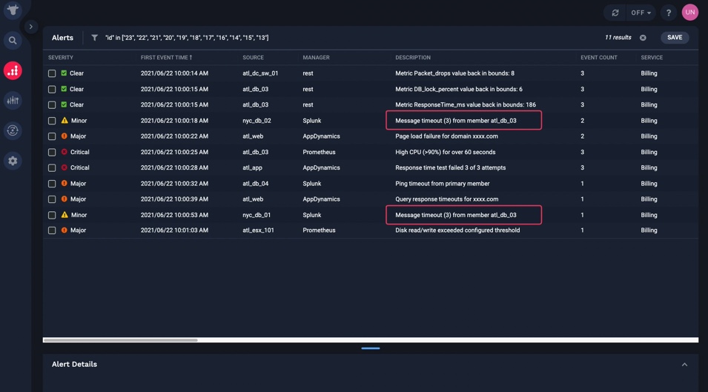This screenshot has height=392, width=708.
Task: Click the orange Major icon for Query response timeouts
Action: [x=64, y=199]
